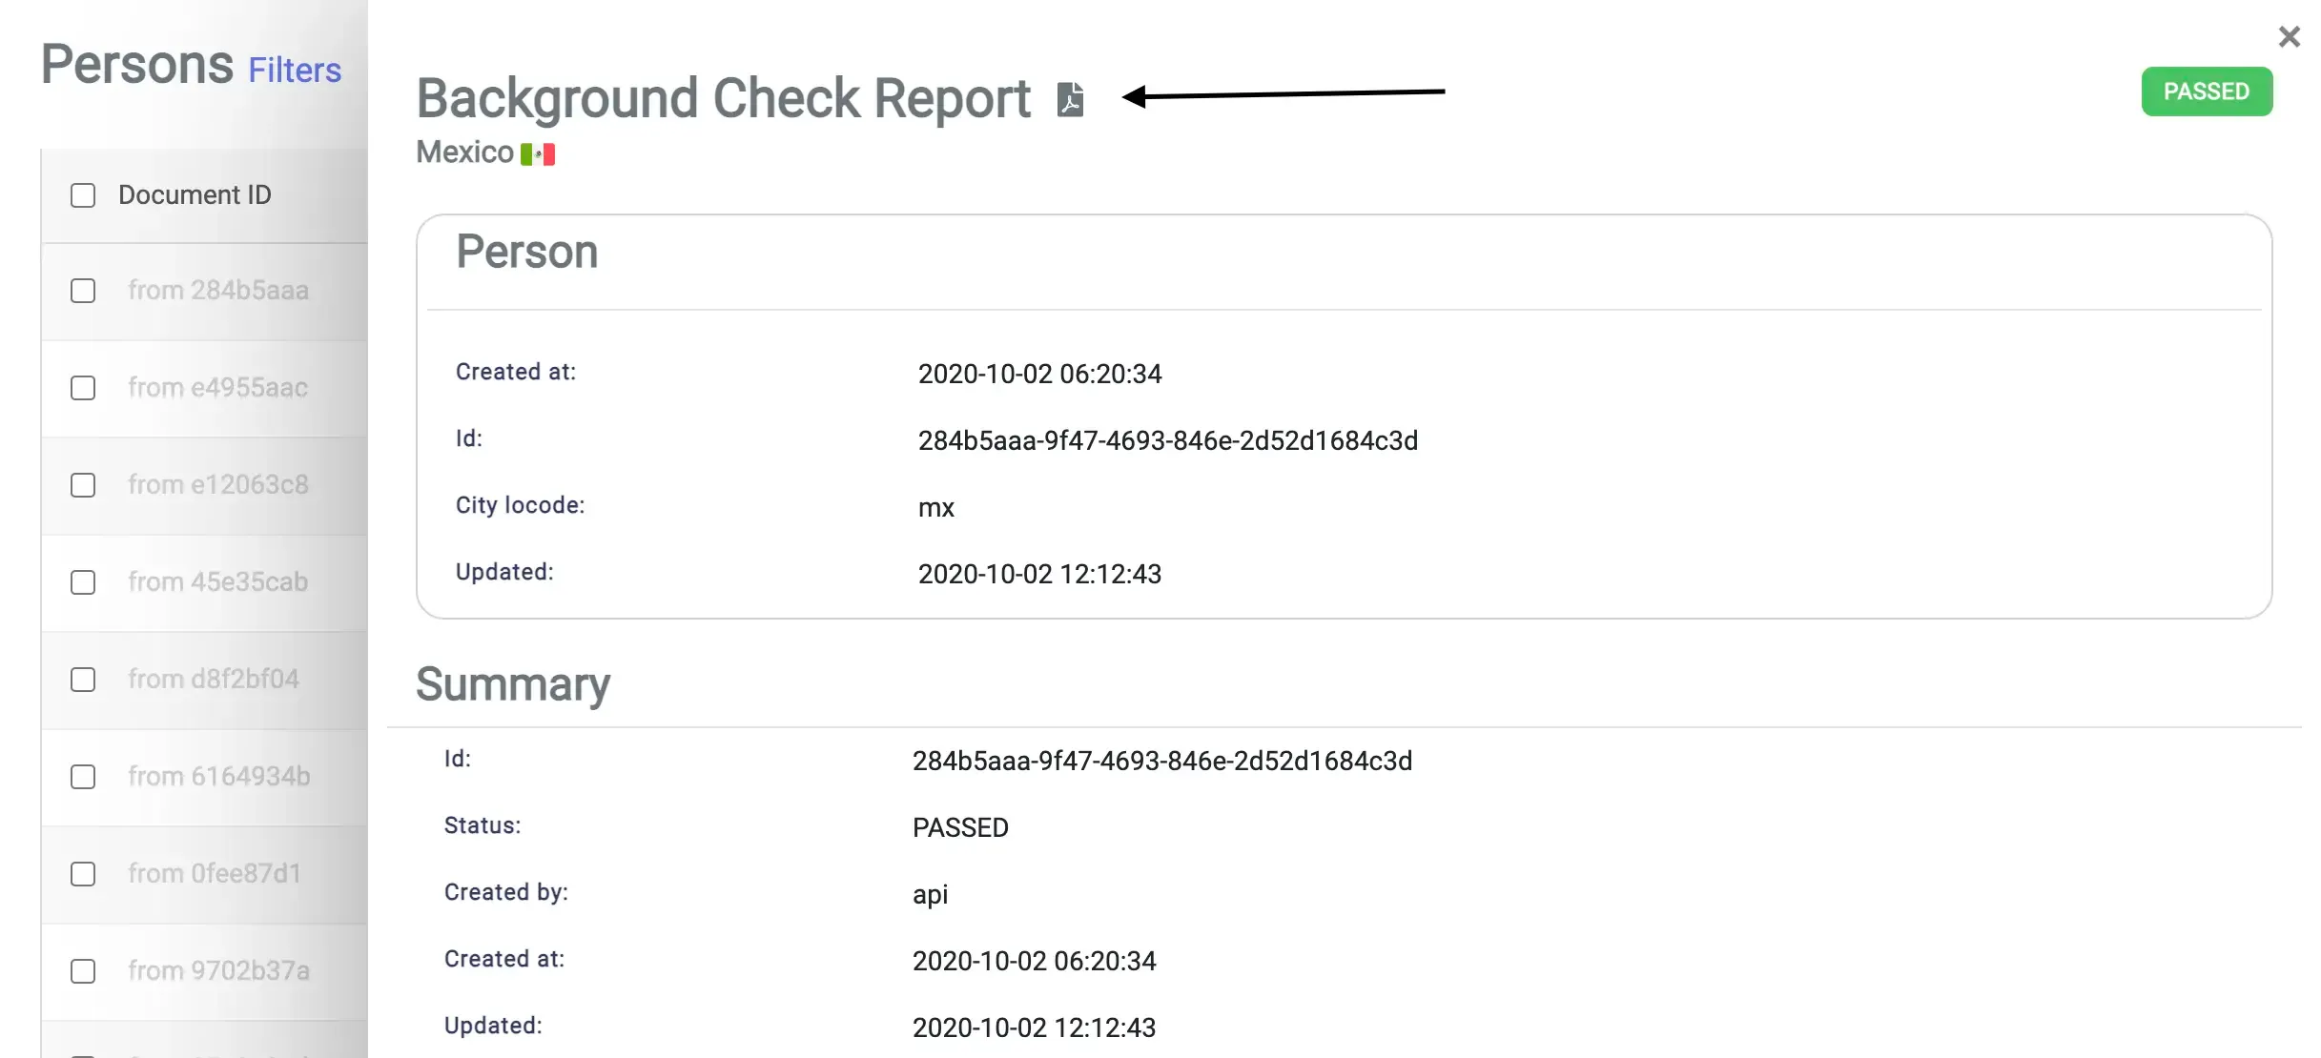Open the person entry from 6164934b
The height and width of the screenshot is (1058, 2321).
click(x=219, y=777)
